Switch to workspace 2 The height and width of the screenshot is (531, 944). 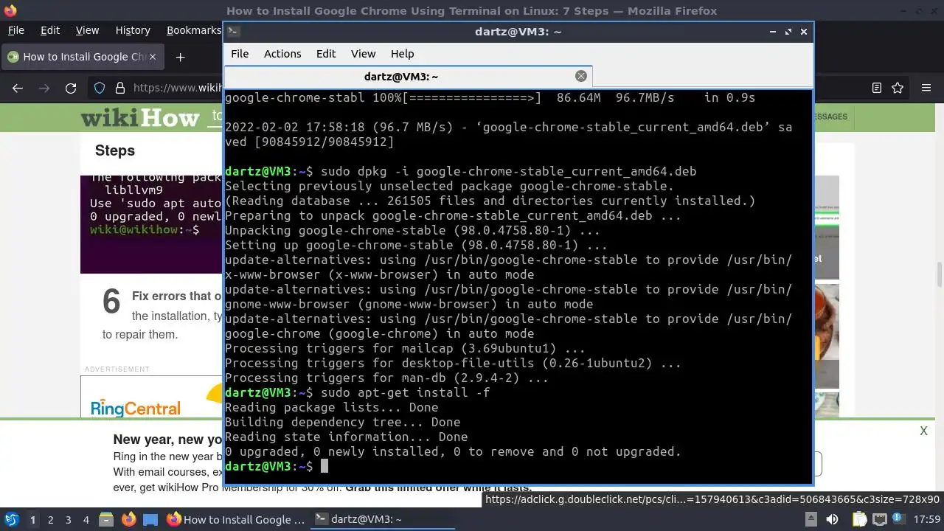(50, 519)
